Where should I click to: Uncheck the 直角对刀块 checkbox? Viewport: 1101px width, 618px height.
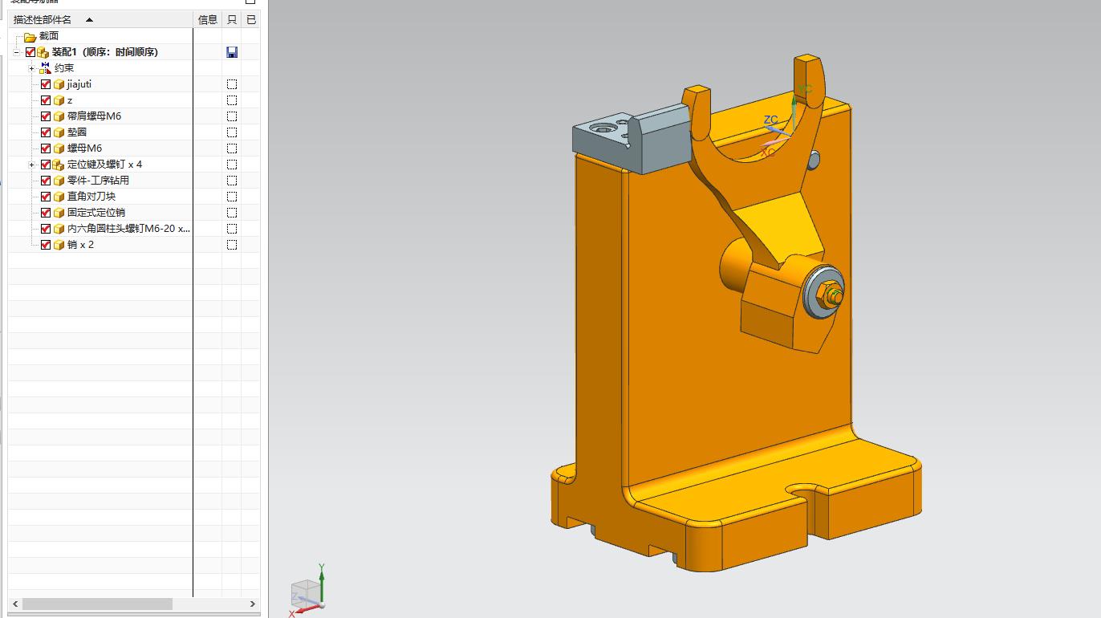tap(46, 197)
